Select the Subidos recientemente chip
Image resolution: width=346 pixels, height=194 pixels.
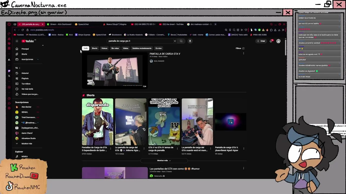142,48
